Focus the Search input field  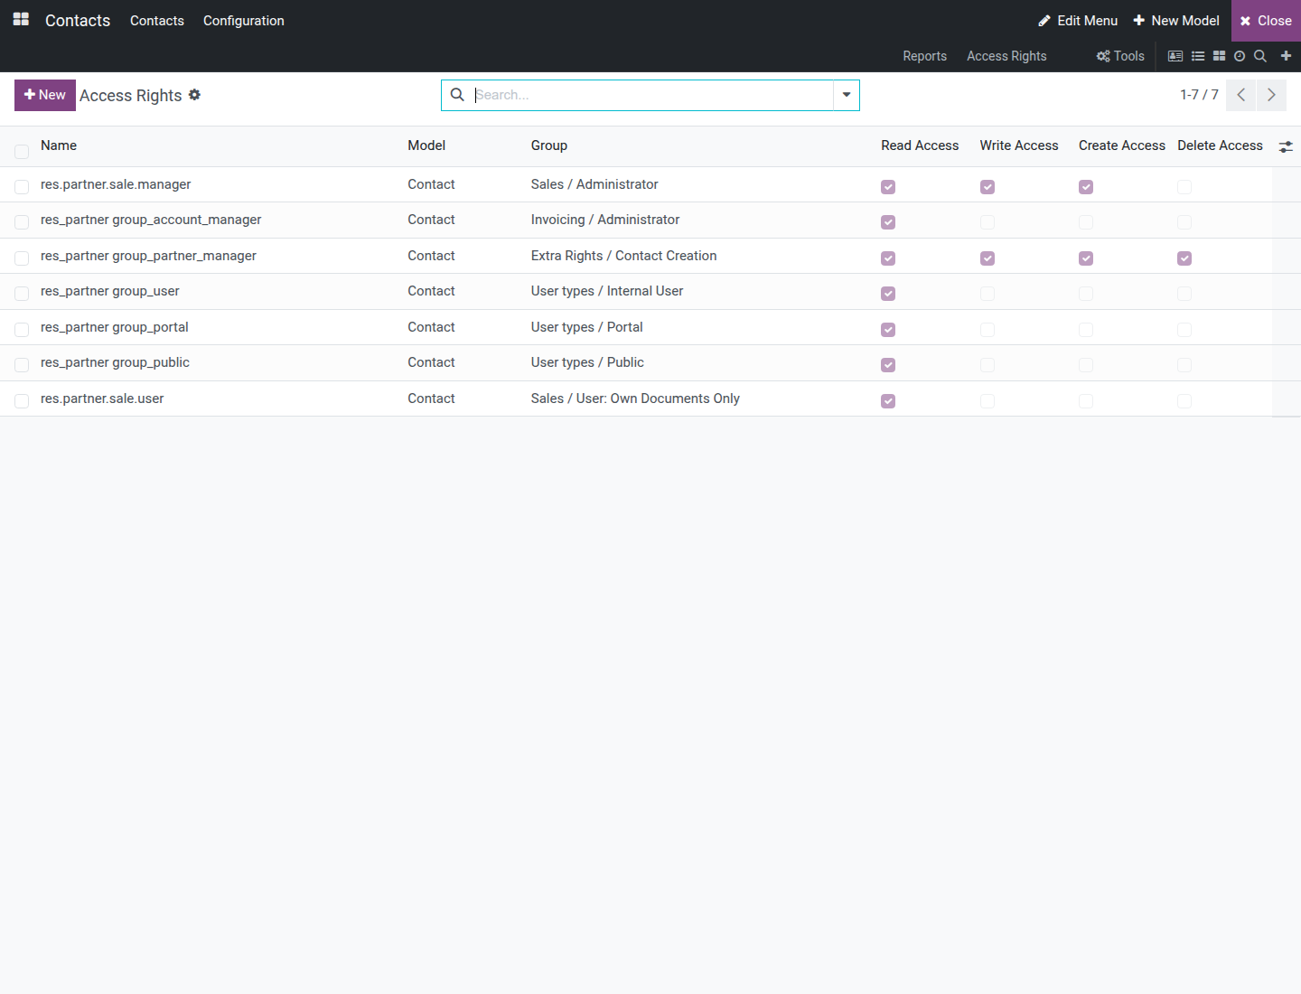click(x=652, y=95)
